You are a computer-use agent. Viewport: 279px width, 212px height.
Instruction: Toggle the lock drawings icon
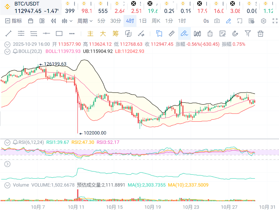pyautogui.click(x=210, y=33)
